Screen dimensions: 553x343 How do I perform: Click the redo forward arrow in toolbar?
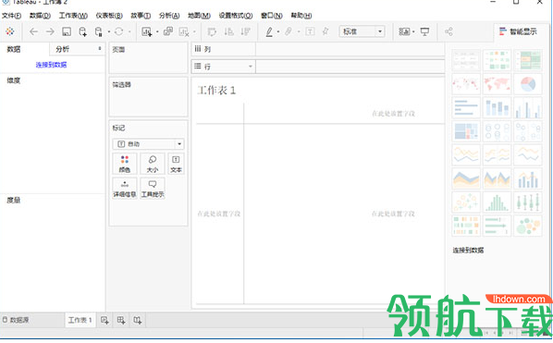(50, 31)
